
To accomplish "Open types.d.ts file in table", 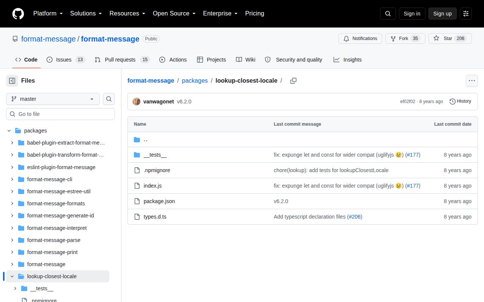I will [x=155, y=217].
